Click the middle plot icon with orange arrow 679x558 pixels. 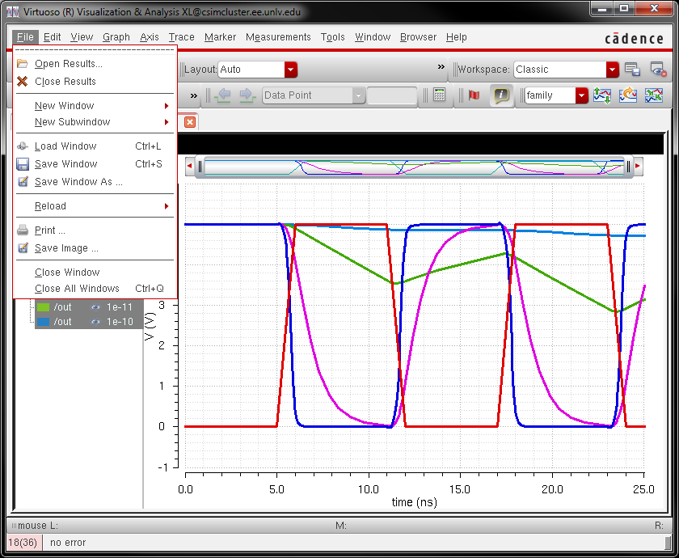pos(628,95)
